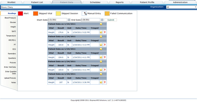The image size is (197, 104).
Task: Delete the 176.6 lb weight reading
Action: (105, 32)
